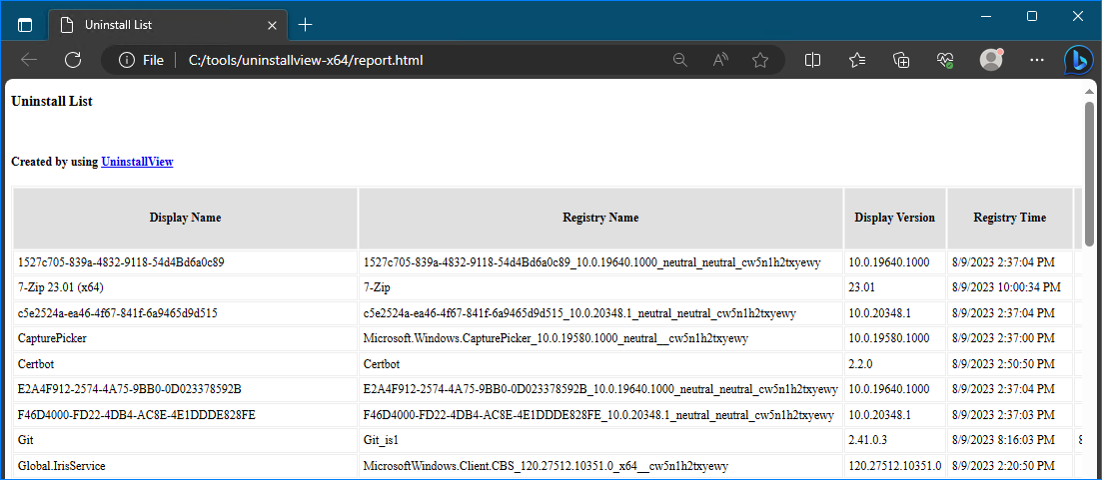1102x480 pixels.
Task: Open split screen view
Action: (812, 60)
